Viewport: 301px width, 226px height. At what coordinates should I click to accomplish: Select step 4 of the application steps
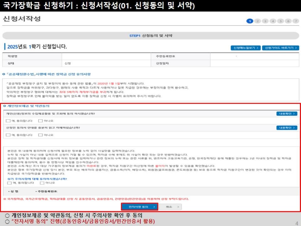click(273, 20)
